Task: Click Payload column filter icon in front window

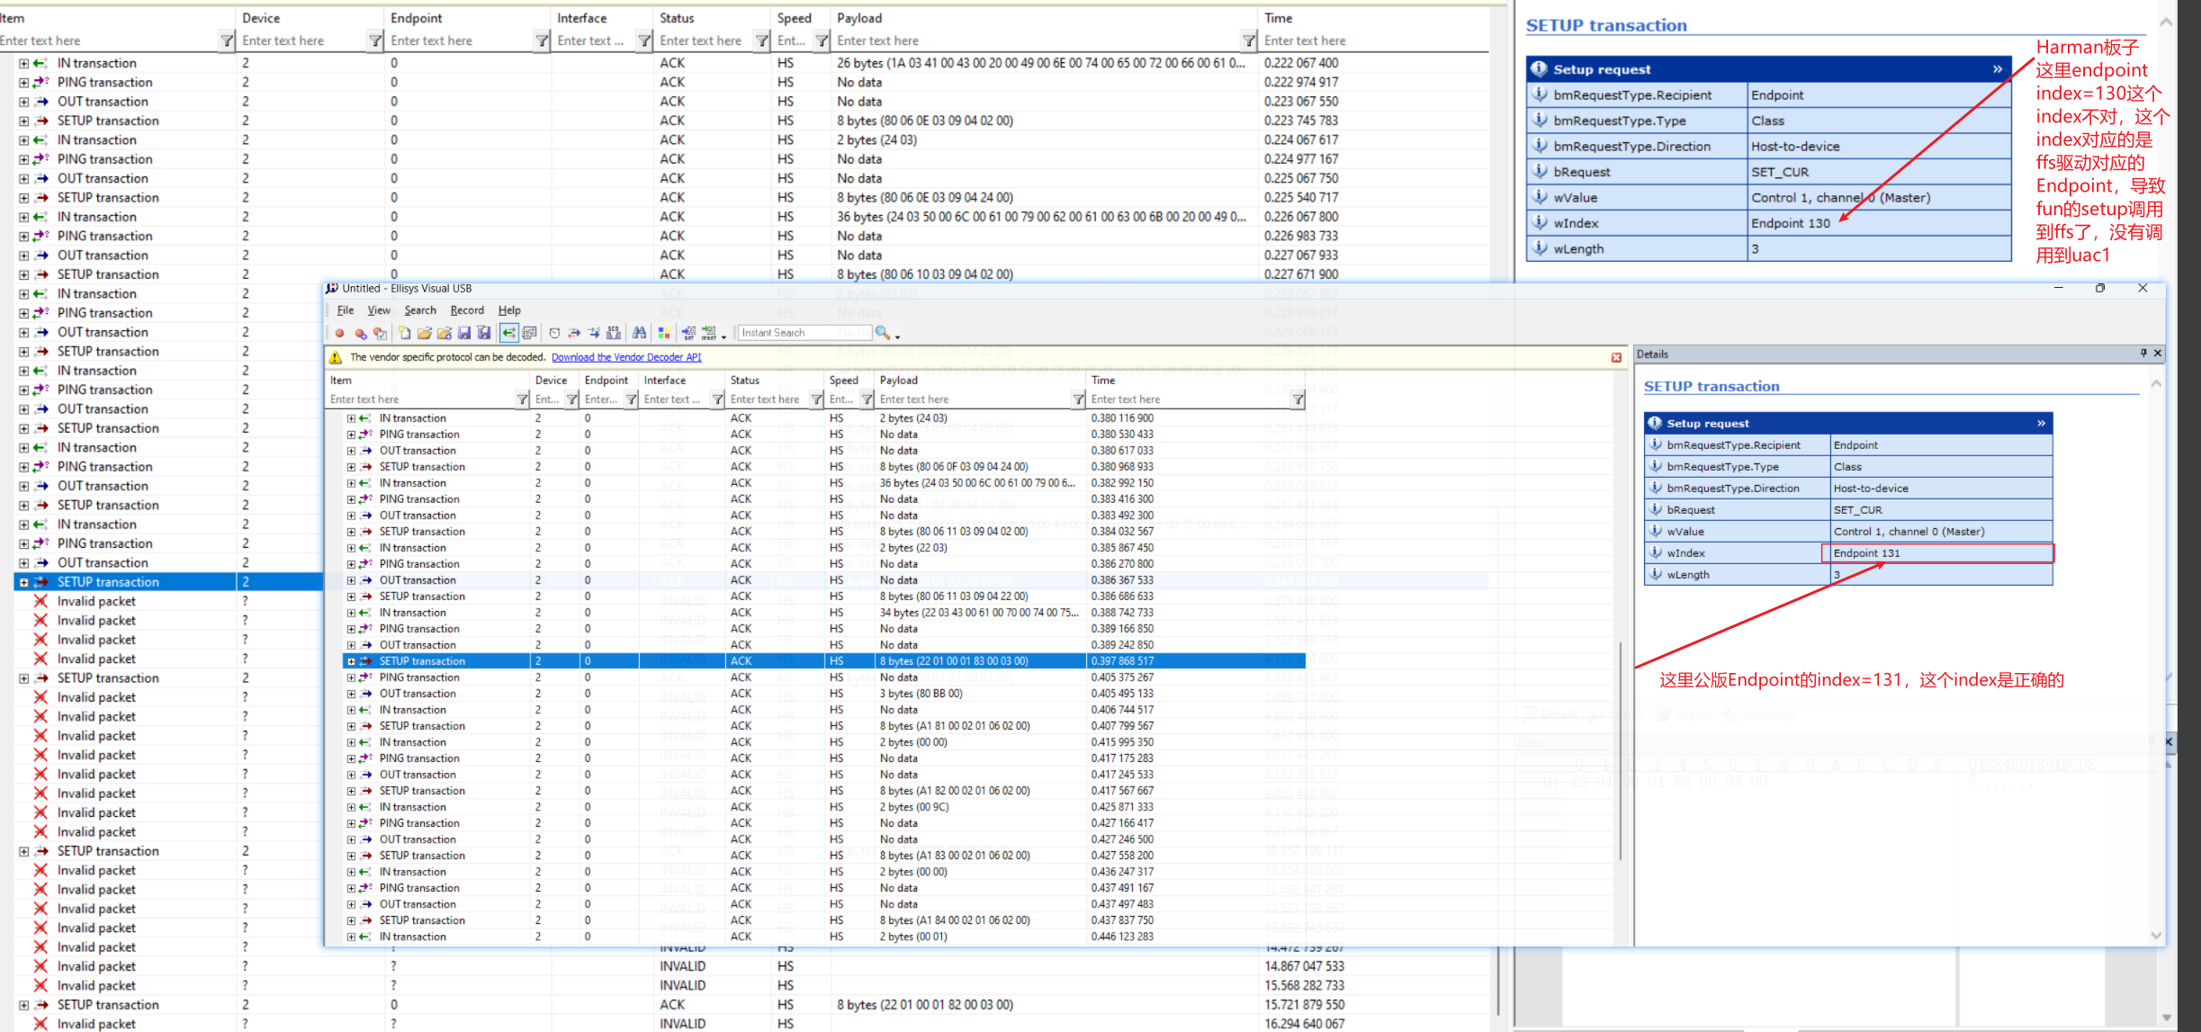Action: [1078, 399]
